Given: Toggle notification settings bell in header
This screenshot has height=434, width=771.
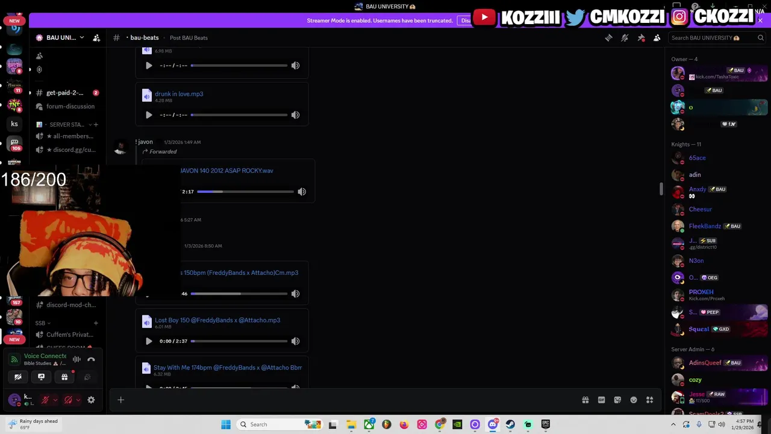Looking at the screenshot, I should pyautogui.click(x=625, y=37).
